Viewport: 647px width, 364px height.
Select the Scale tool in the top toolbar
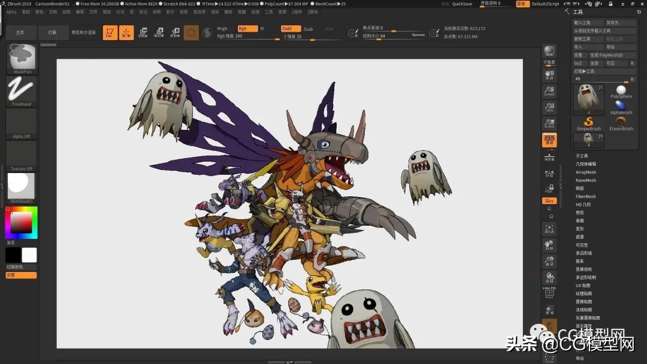click(159, 32)
